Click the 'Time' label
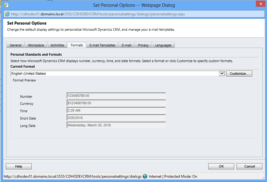Screen dimensions: 267x182 click(x=23, y=111)
